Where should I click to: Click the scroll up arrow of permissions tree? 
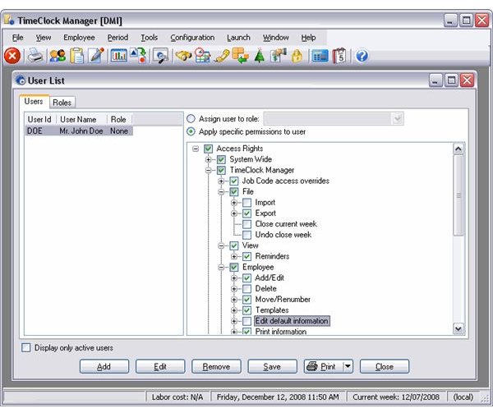458,149
